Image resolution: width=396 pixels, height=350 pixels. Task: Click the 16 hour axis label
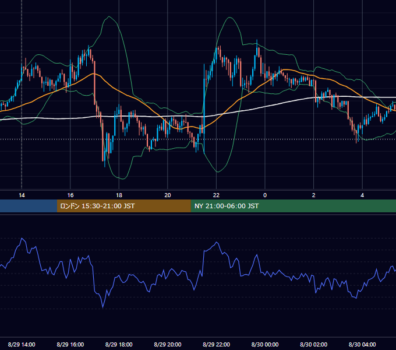[x=70, y=195]
